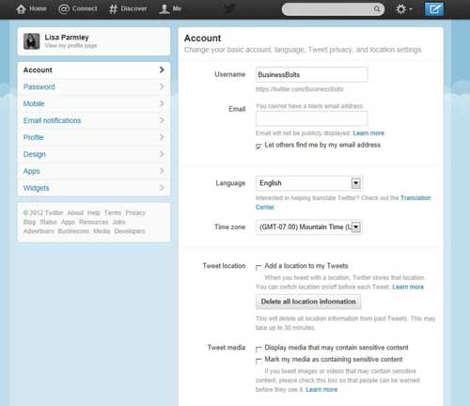Click inside the top search field

tap(329, 9)
